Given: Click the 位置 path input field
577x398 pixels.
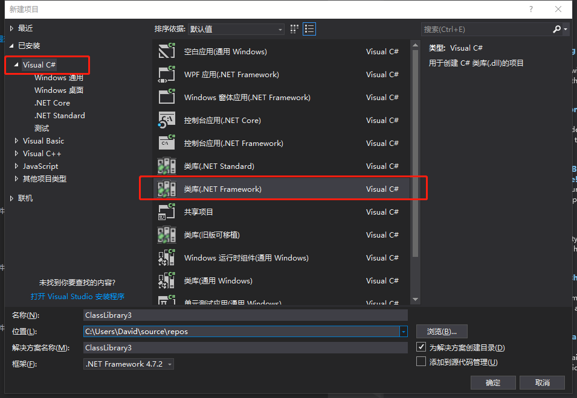Looking at the screenshot, I should pyautogui.click(x=242, y=332).
